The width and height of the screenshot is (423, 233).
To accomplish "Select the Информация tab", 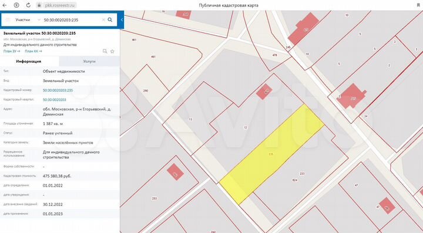I will [x=29, y=62].
